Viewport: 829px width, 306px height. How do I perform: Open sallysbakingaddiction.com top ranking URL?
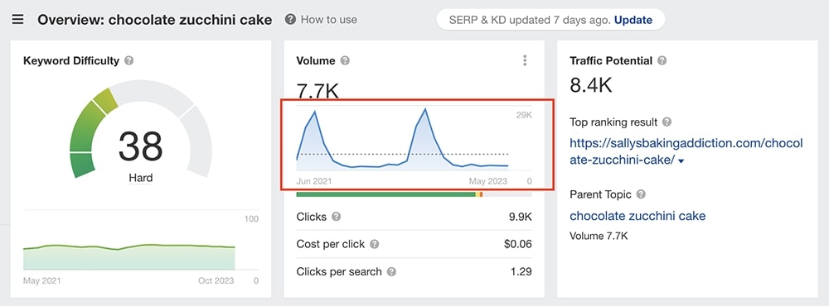[x=686, y=152]
